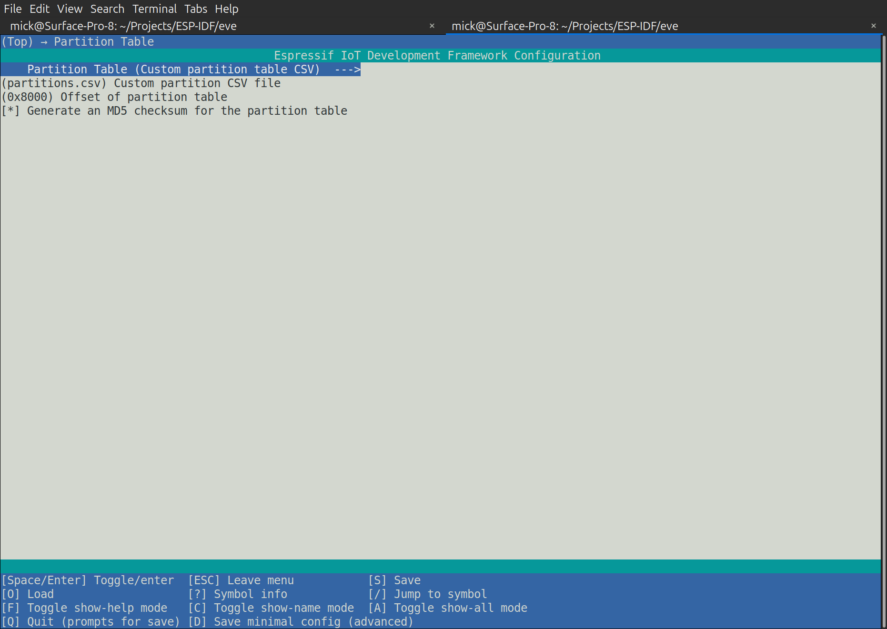Screen dimensions: 887x629
Task: Close the second terminal tab
Action: 874,26
